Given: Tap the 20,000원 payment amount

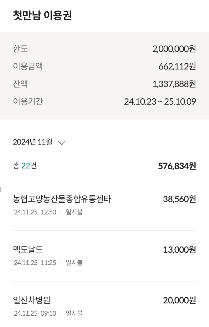Looking at the screenshot, I should click(x=179, y=300).
